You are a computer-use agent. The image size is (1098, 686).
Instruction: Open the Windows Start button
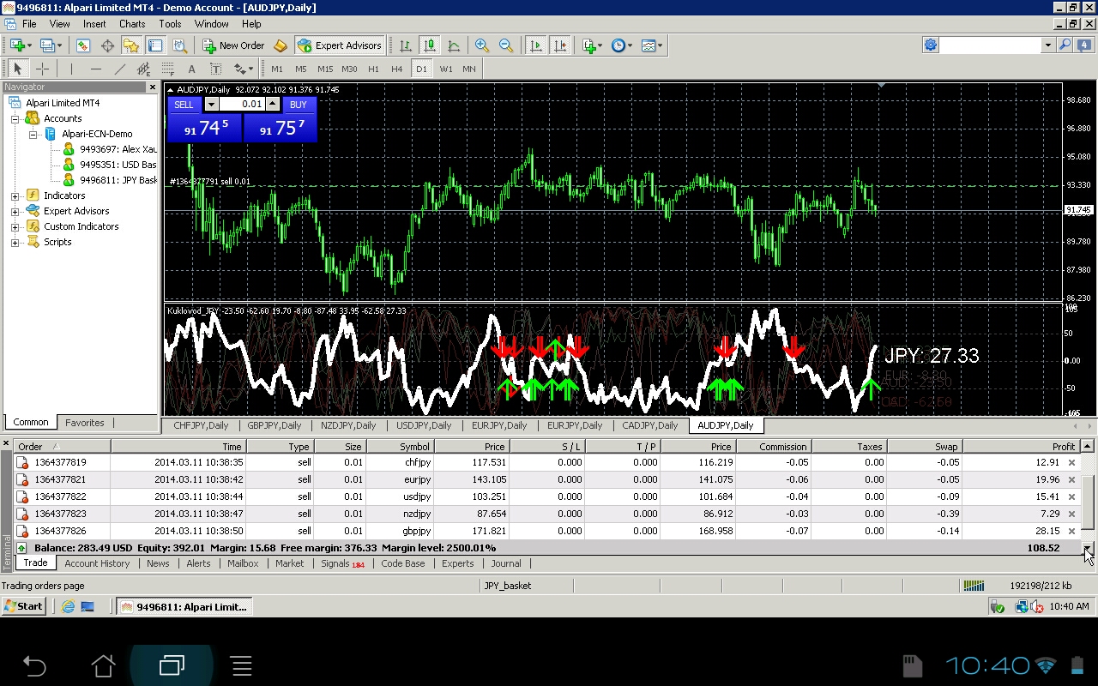[x=24, y=606]
